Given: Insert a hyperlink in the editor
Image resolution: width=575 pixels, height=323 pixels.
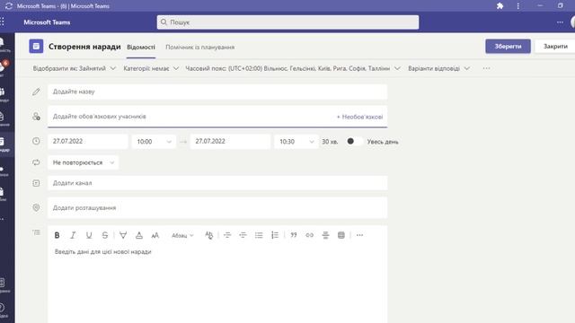Looking at the screenshot, I should (x=309, y=235).
